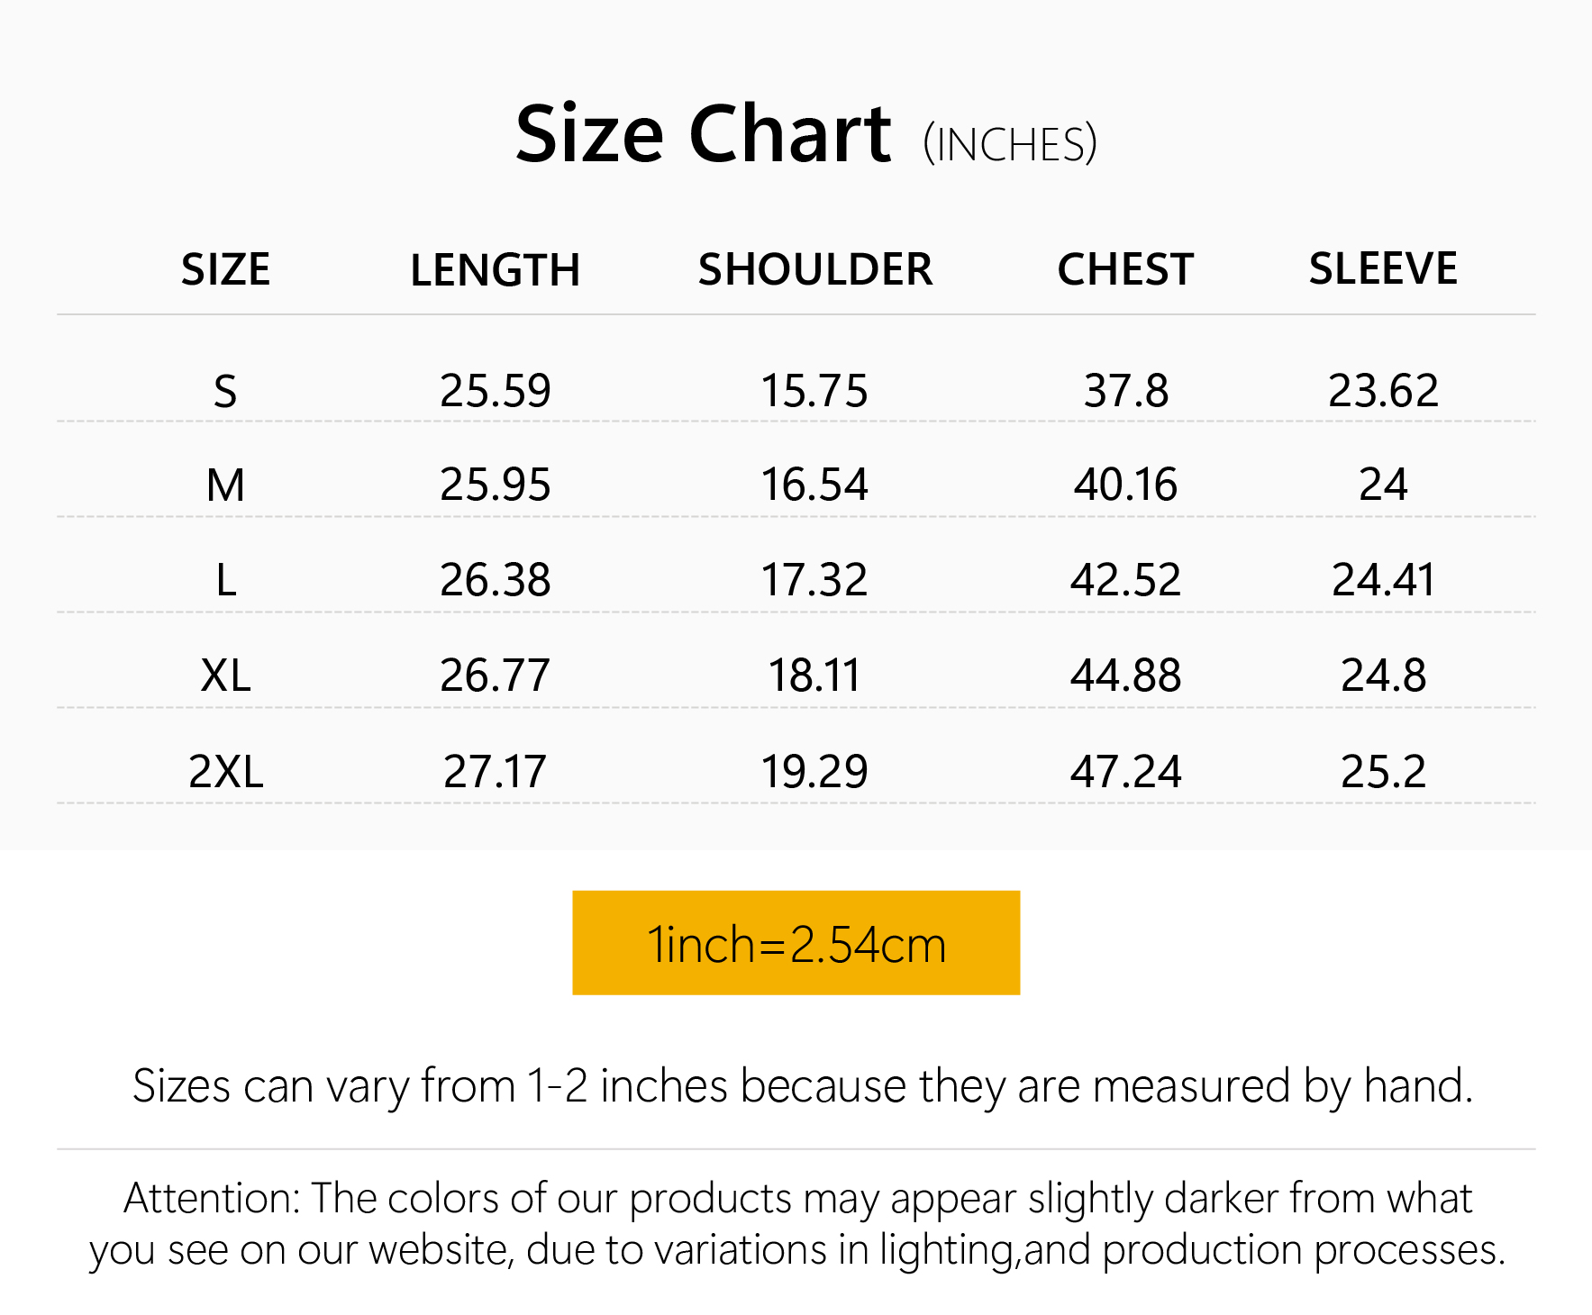Image resolution: width=1592 pixels, height=1315 pixels.
Task: Click the 16.54 shoulder value
Action: [x=814, y=485]
